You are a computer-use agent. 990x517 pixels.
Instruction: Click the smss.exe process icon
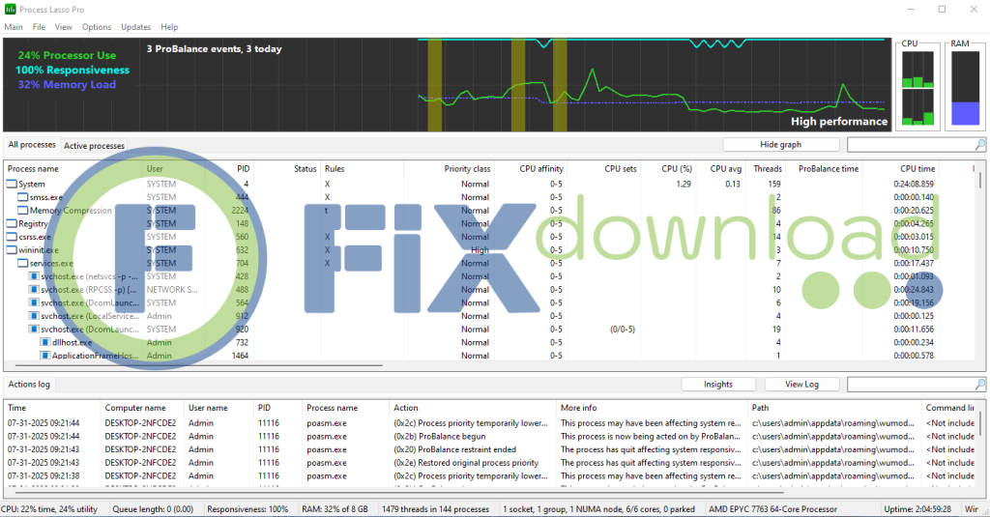point(23,197)
